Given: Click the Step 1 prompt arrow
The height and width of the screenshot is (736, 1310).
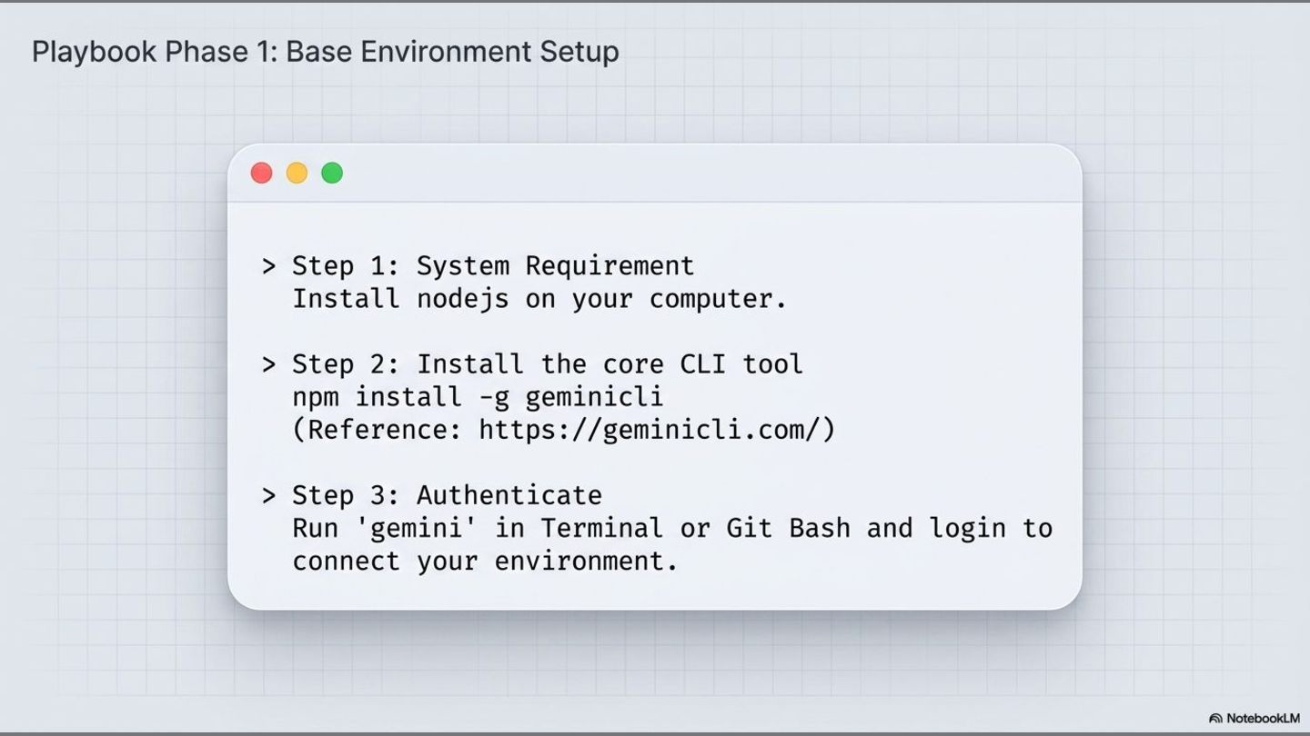Looking at the screenshot, I should [x=268, y=266].
